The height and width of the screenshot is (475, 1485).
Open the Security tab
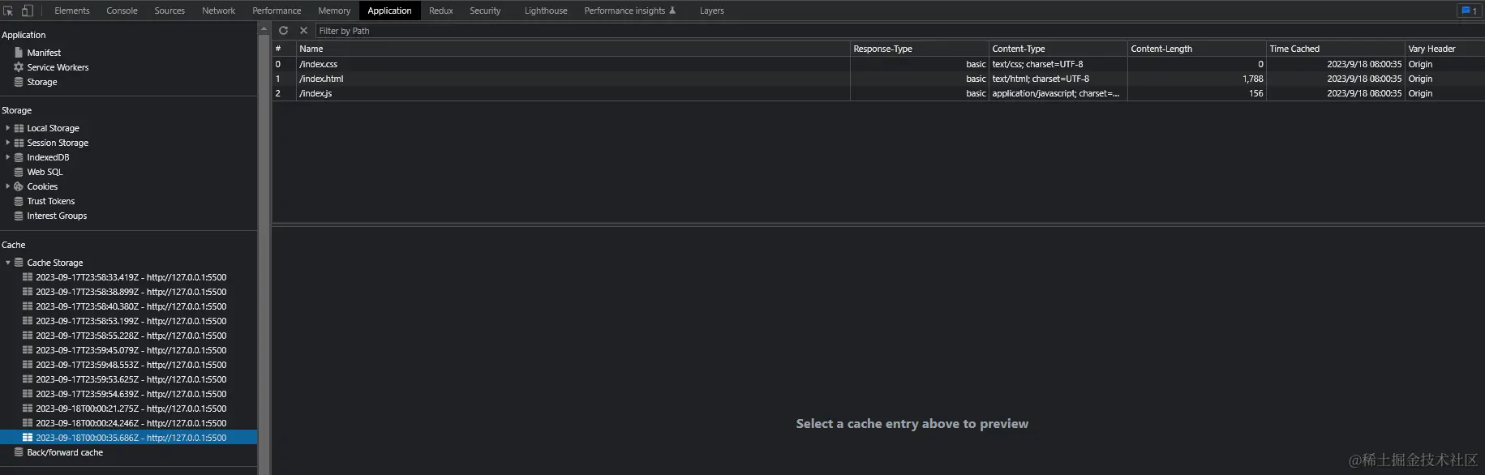[x=485, y=11]
